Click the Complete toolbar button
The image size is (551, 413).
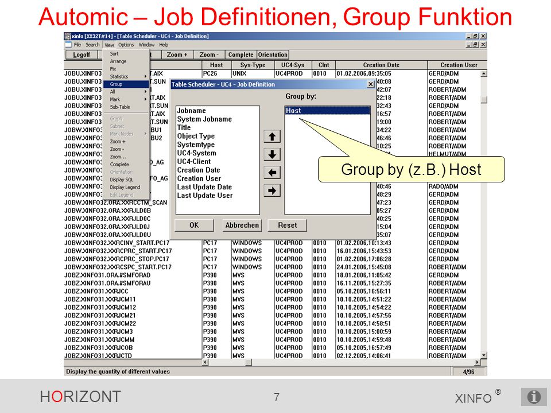[x=240, y=55]
